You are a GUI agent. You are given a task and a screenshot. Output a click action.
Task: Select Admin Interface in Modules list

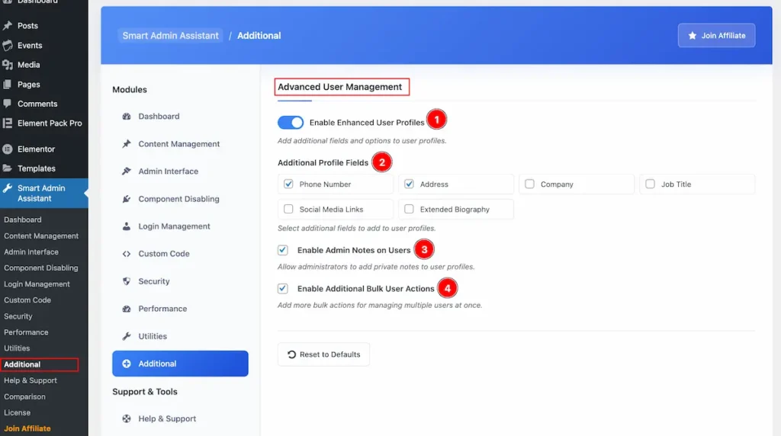tap(180, 172)
